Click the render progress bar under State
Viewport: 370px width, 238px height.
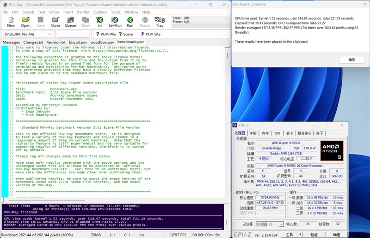(202, 26)
